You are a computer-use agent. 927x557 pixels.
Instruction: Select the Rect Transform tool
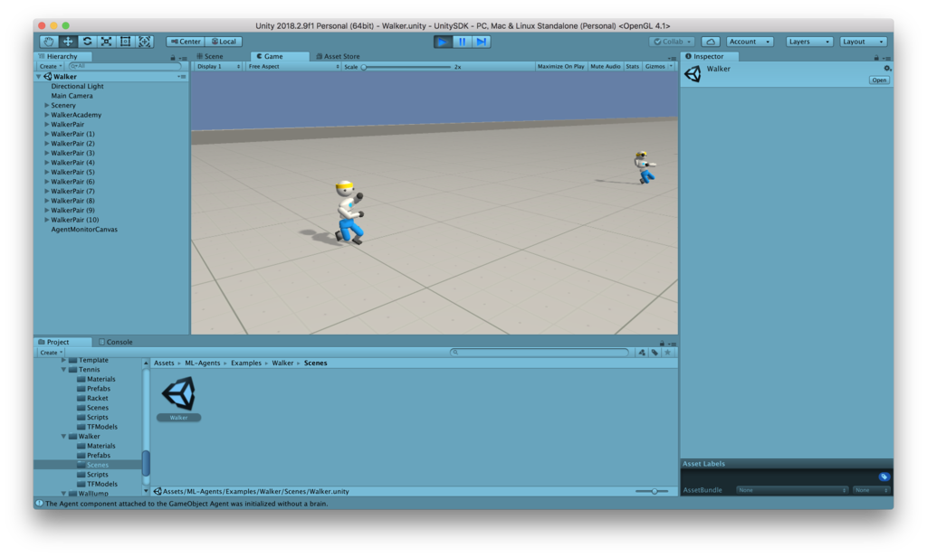(125, 42)
